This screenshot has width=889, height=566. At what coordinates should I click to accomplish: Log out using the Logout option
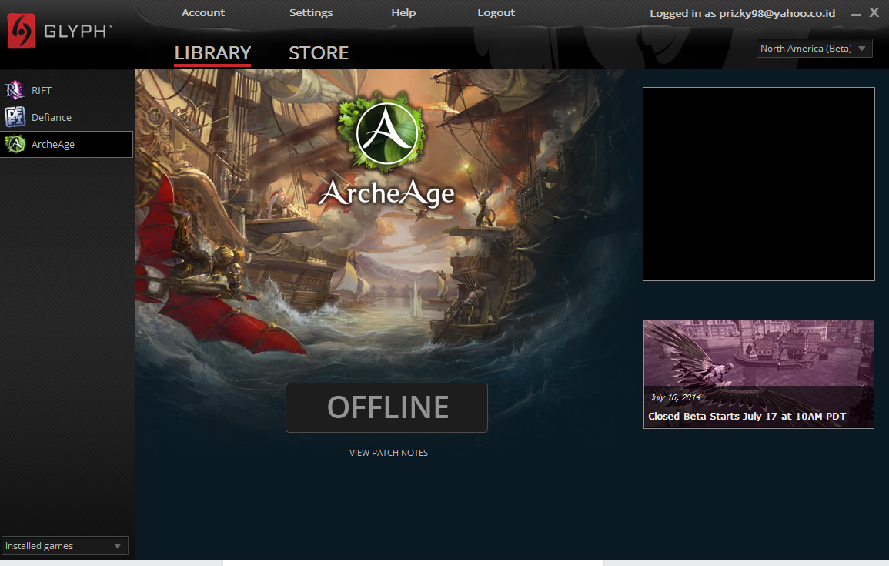point(496,13)
